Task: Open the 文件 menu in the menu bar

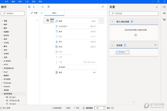Action: point(6,1)
